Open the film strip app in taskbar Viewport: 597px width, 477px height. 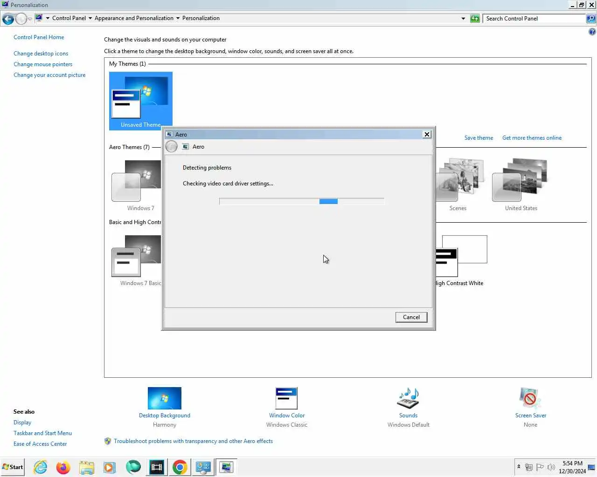click(157, 467)
